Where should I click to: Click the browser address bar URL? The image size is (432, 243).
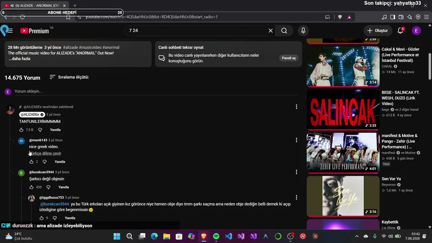152,17
